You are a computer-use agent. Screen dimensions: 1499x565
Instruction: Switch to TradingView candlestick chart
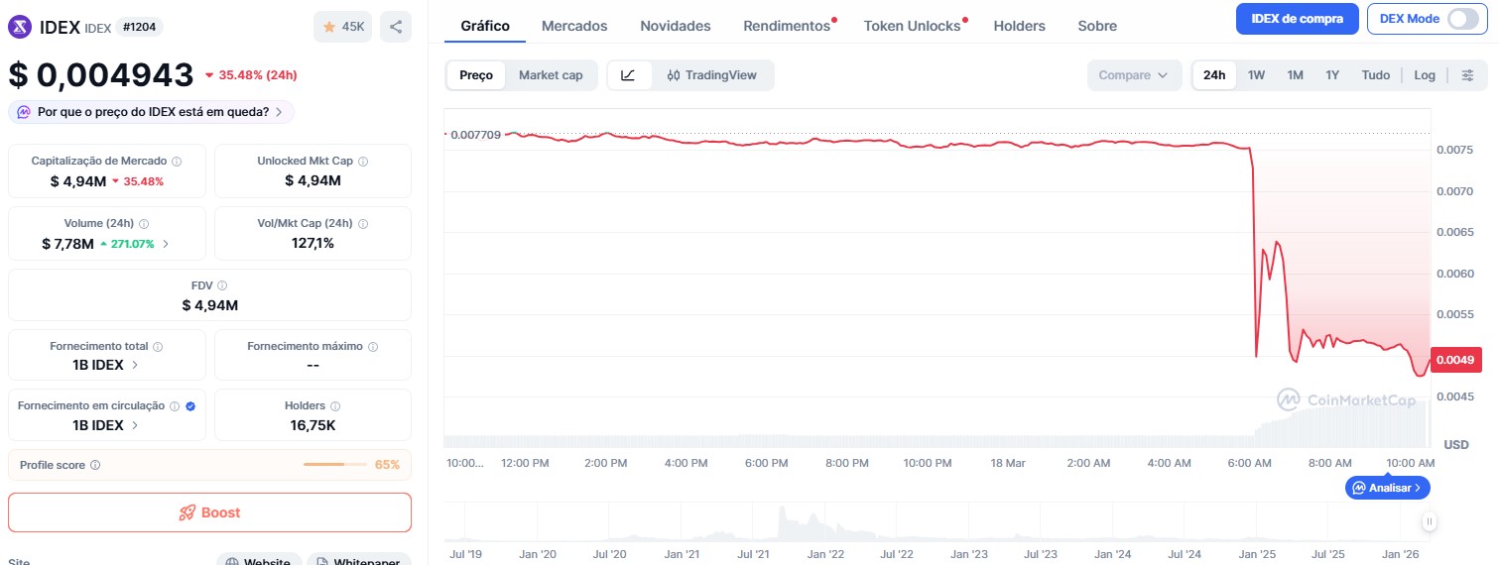[711, 75]
